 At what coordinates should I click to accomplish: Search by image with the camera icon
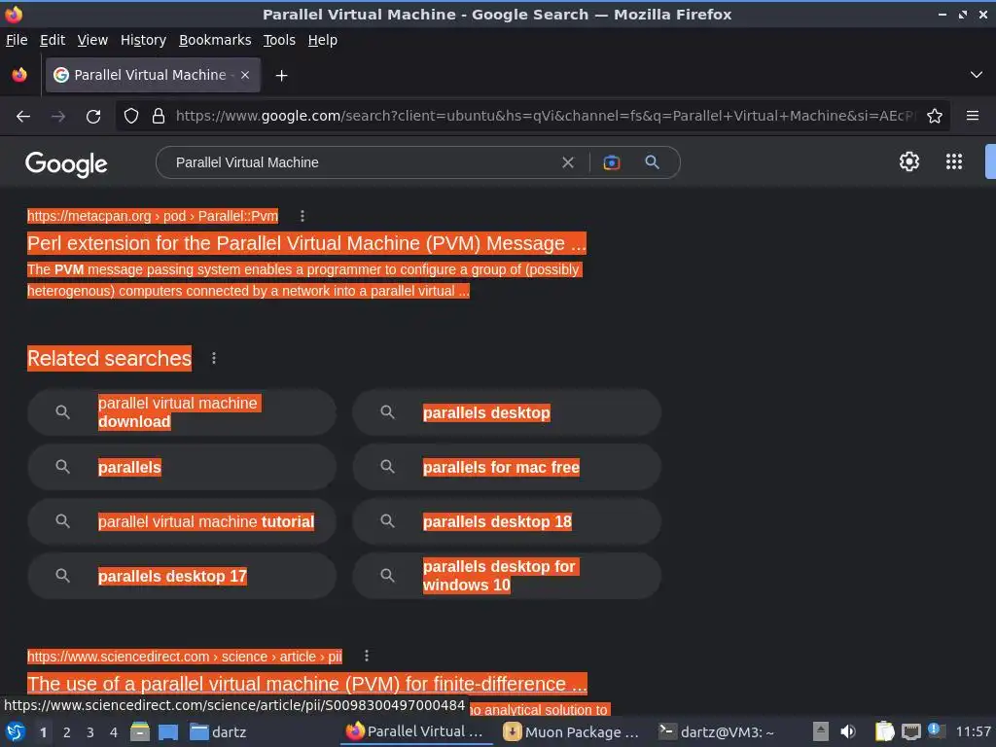tap(611, 162)
